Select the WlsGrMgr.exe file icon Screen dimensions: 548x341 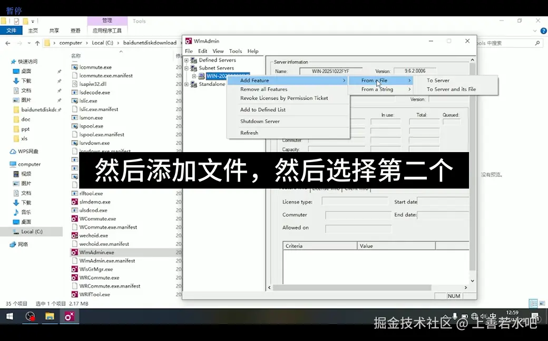74,269
